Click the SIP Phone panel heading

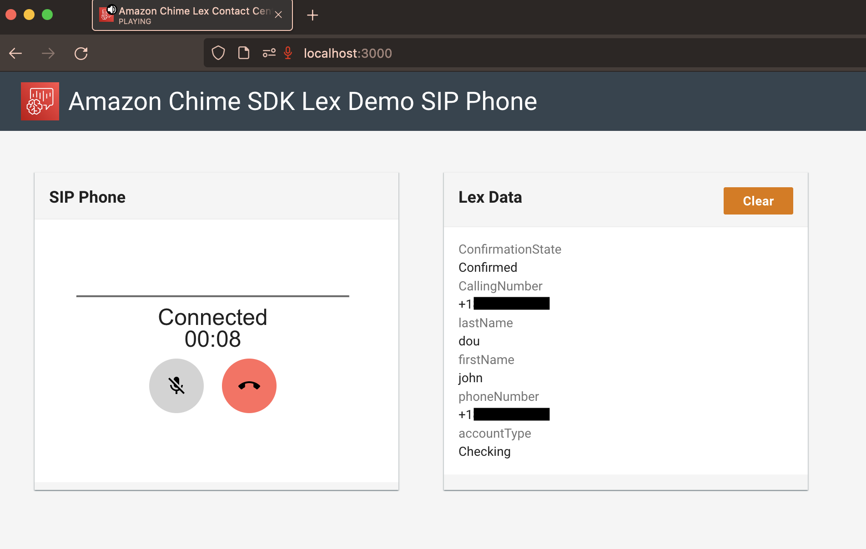87,197
